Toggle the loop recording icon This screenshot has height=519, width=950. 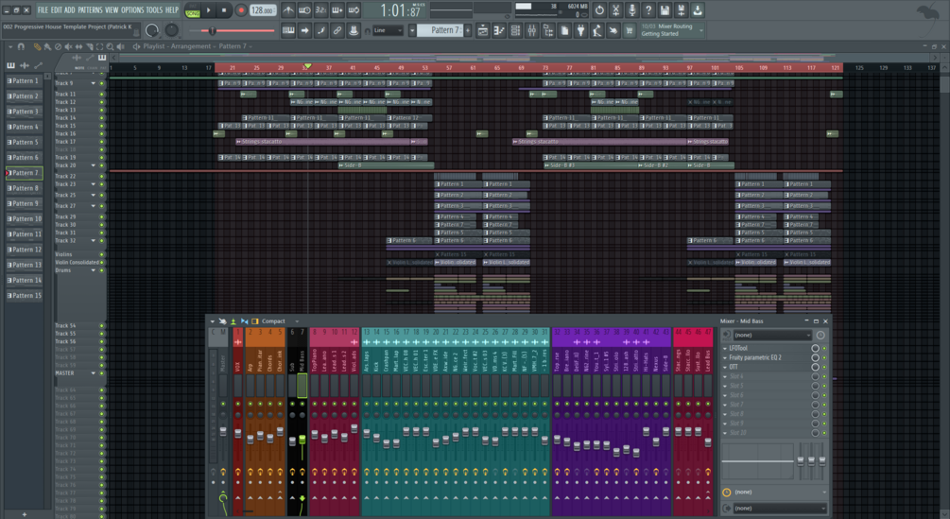(354, 10)
